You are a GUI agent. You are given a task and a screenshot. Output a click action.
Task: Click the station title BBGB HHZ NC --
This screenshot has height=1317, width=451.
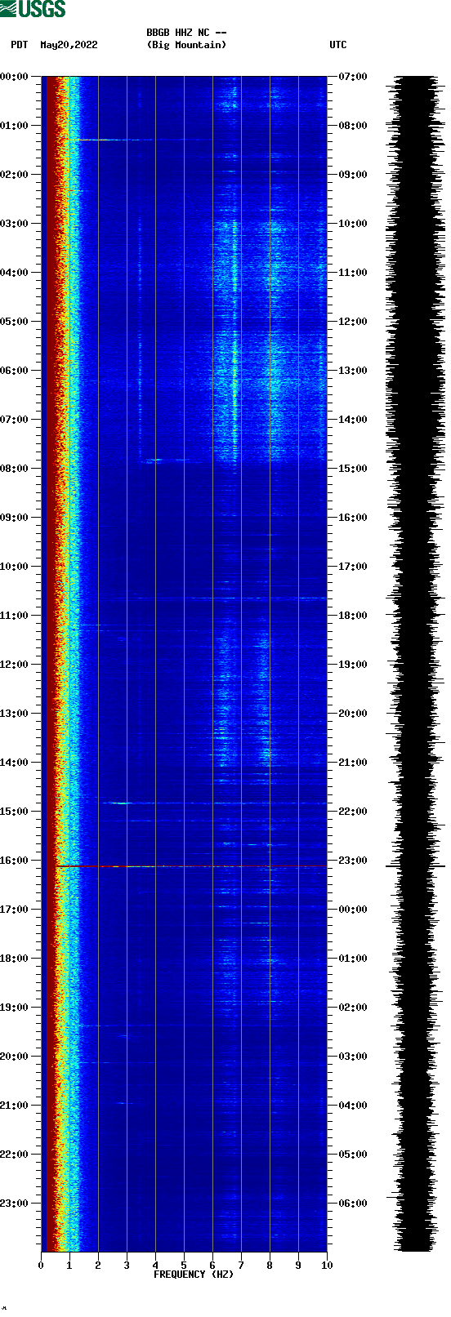(186, 33)
